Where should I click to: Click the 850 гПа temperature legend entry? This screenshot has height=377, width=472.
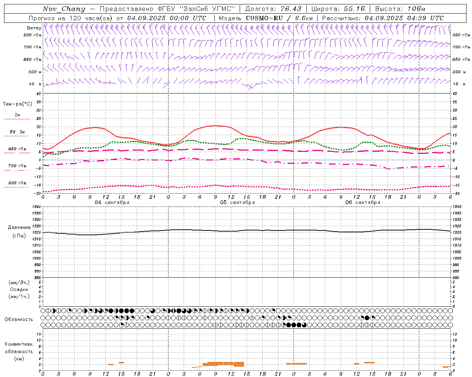[17, 149]
